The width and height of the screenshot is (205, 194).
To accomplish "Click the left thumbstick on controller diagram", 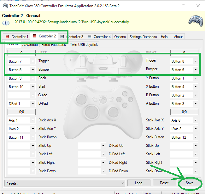I will 81,99.
